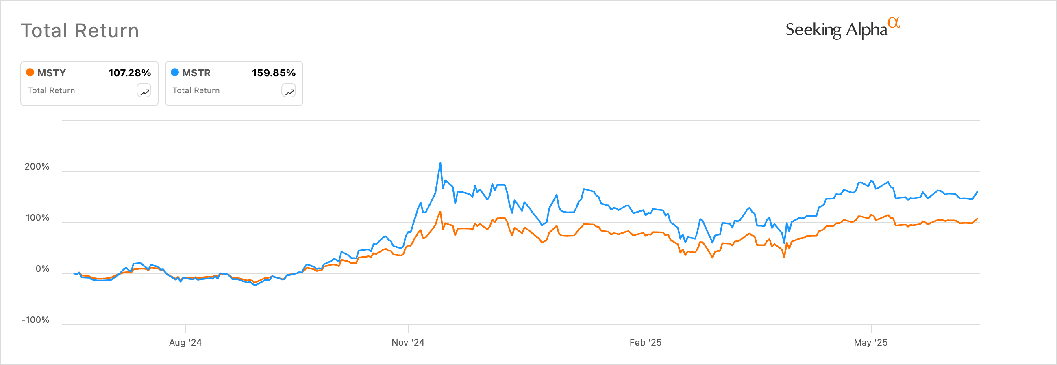Screen dimensions: 1057x365
Task: Select the MSTR ticker label
Action: [196, 73]
